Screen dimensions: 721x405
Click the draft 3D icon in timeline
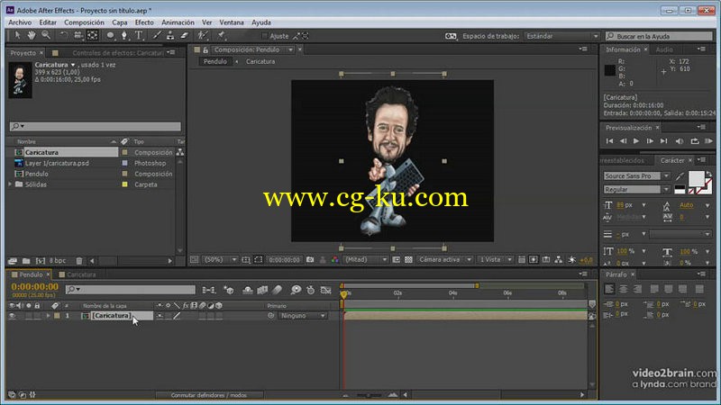point(229,290)
